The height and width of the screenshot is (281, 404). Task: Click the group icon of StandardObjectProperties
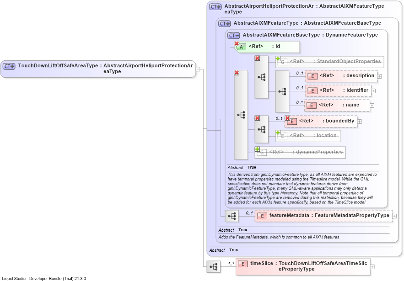(x=283, y=62)
